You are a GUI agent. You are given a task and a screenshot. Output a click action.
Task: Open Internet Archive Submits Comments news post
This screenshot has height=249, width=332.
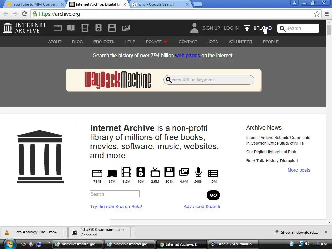click(278, 140)
